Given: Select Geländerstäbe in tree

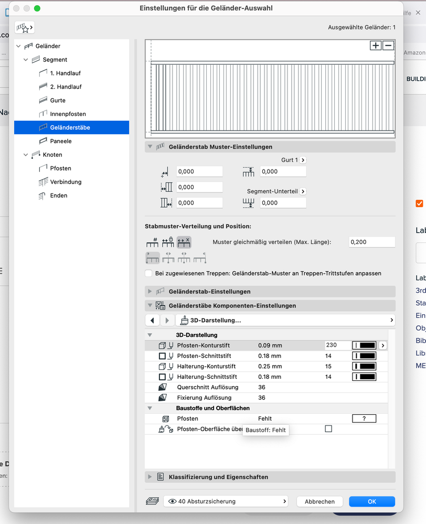Looking at the screenshot, I should tap(71, 127).
